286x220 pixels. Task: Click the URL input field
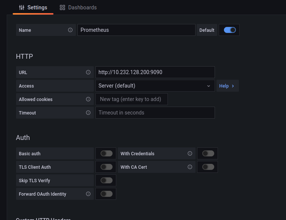(155, 72)
